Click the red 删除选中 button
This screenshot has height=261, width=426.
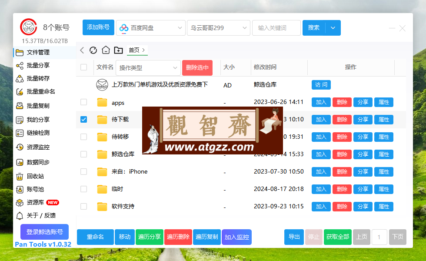tap(197, 68)
